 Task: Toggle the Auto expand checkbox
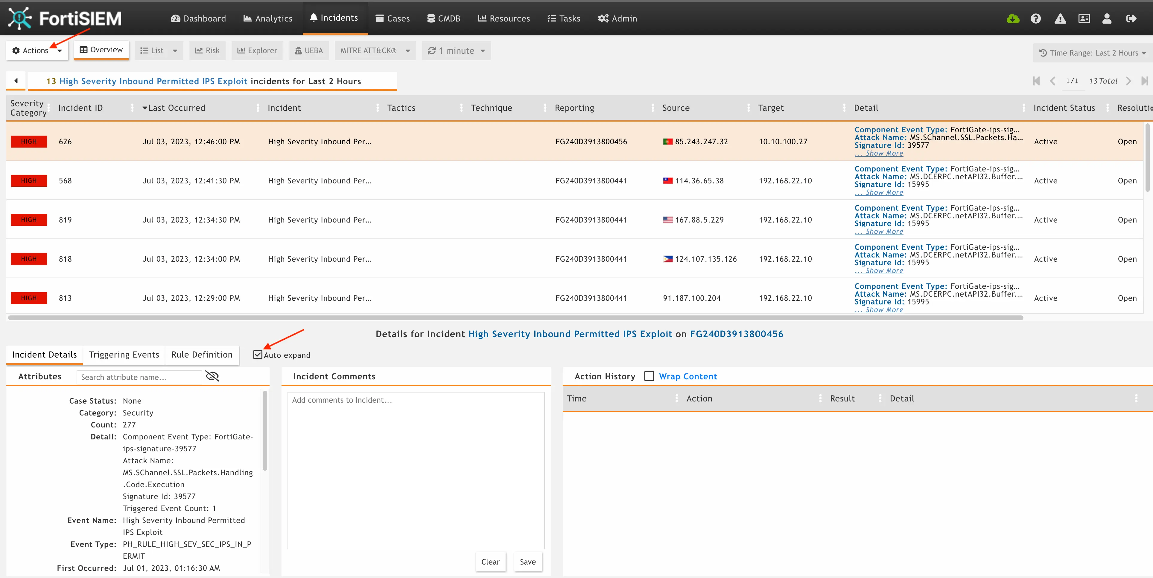click(258, 355)
